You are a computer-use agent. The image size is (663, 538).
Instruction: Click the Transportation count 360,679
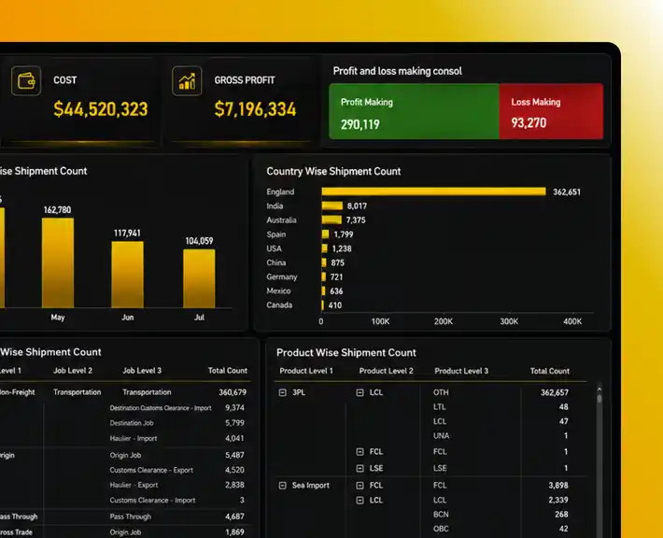pos(233,392)
